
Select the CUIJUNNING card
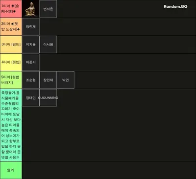coord(48,98)
